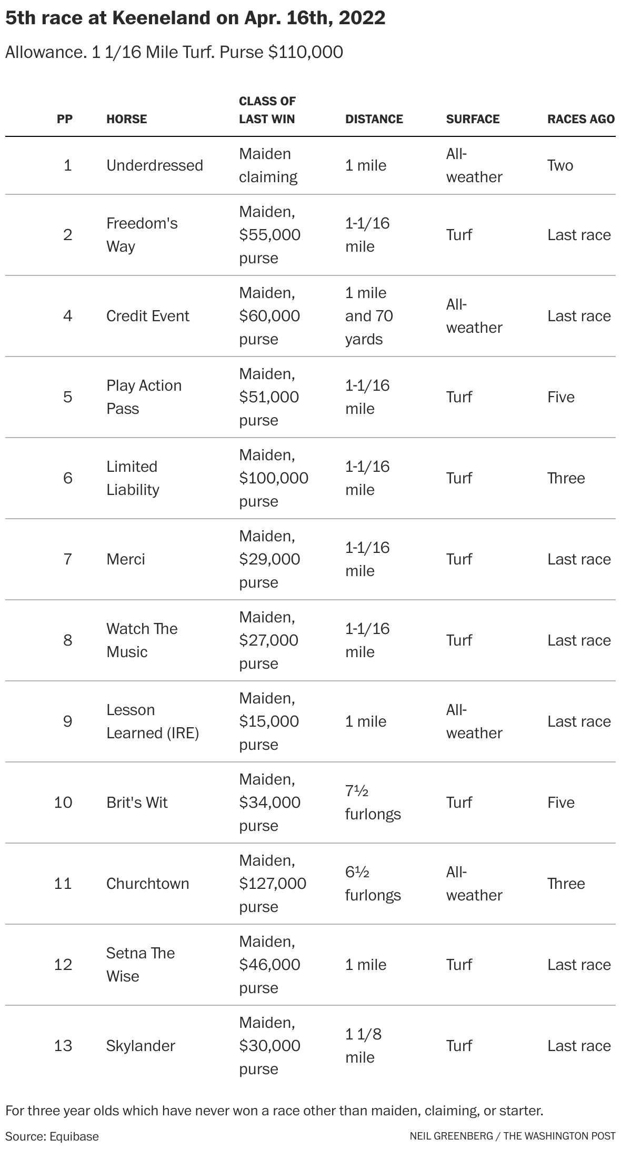The width and height of the screenshot is (621, 1149).
Task: Select Setna The Wise horse name
Action: tap(140, 965)
